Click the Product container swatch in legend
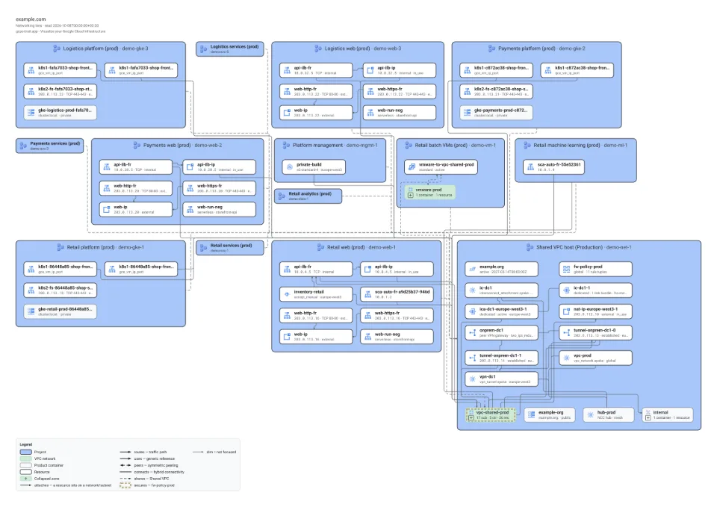Viewport: 717px width, 507px height. coord(25,465)
